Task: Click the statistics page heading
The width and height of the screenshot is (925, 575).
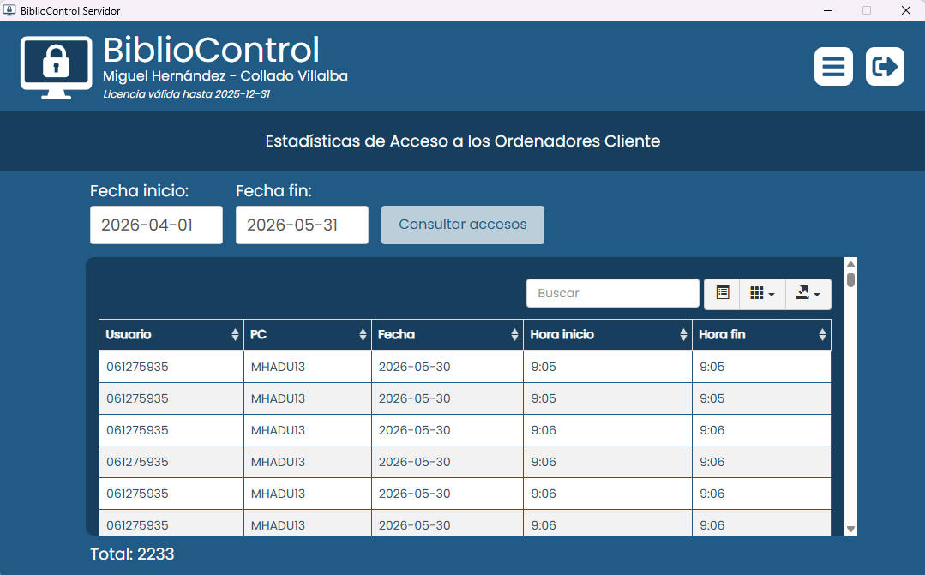Action: [463, 141]
